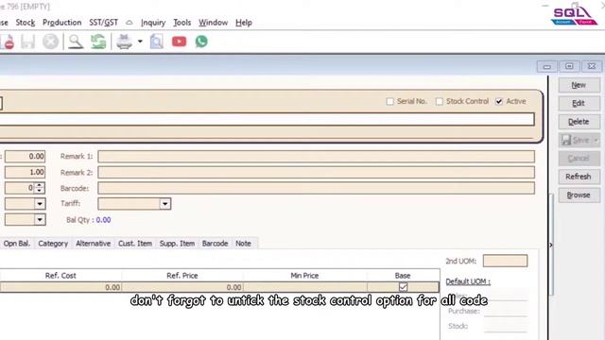The width and height of the screenshot is (605, 340).
Task: Click the printer toolbar icon
Action: (x=124, y=42)
